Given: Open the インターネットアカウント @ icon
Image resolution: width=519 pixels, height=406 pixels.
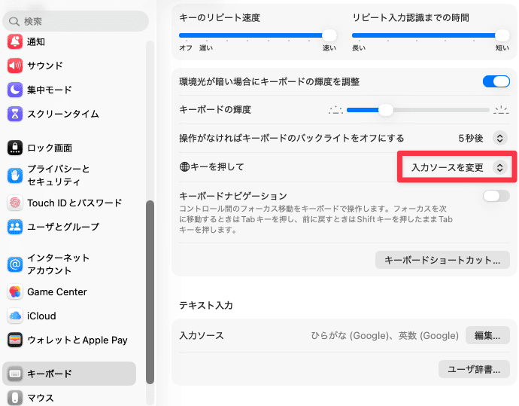Looking at the screenshot, I should [x=15, y=264].
